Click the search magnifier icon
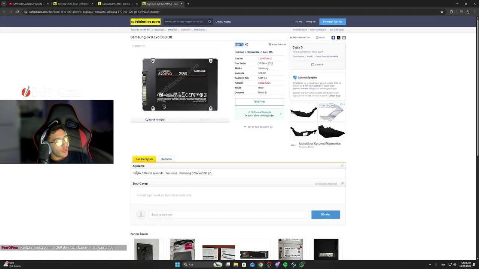The width and height of the screenshot is (479, 269). [x=210, y=22]
